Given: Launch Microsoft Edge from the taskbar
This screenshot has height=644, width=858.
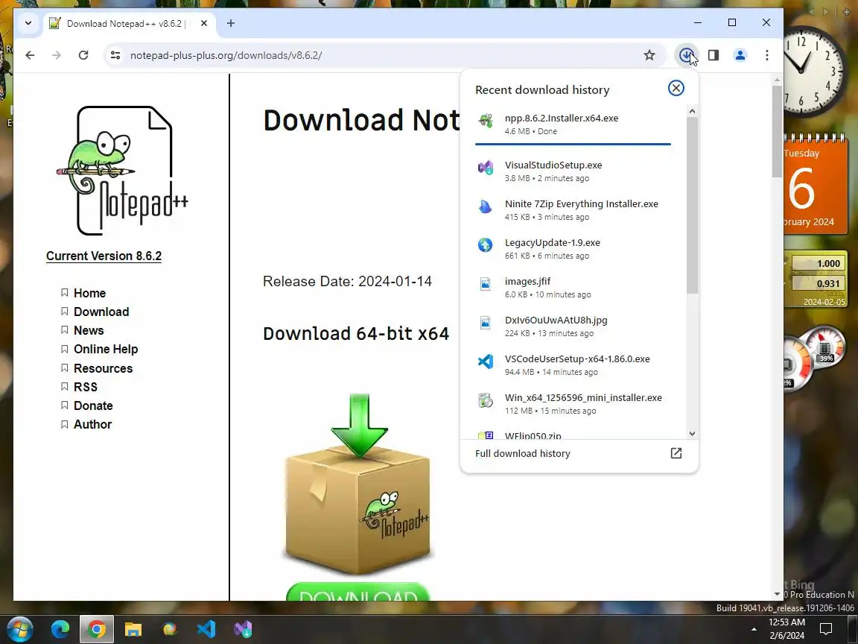Looking at the screenshot, I should tap(60, 629).
